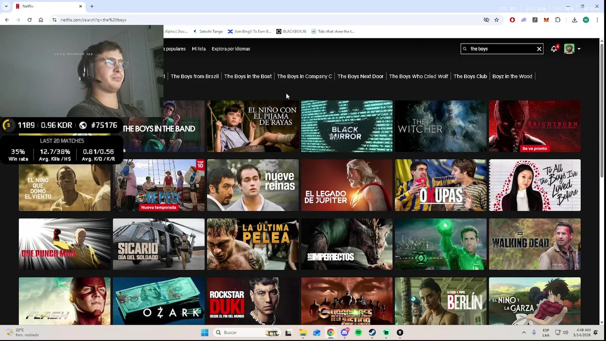Open the Mi lista menu

(x=198, y=49)
